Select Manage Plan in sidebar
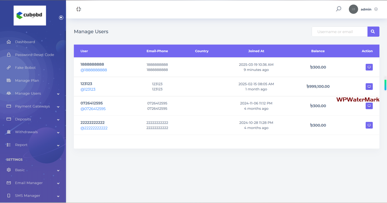This screenshot has width=387, height=203. (27, 81)
